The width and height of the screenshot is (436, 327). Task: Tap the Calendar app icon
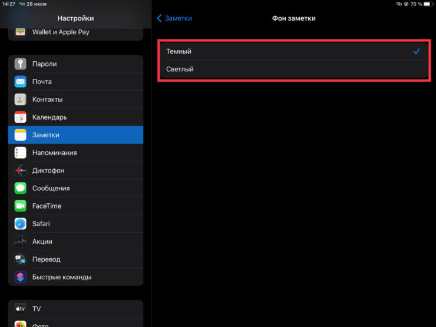(21, 117)
